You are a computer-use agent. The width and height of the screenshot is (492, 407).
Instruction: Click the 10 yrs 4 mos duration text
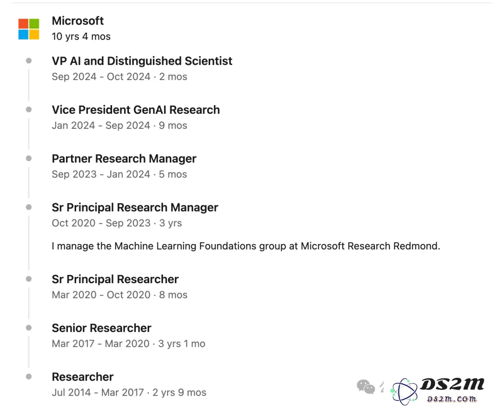click(x=81, y=36)
